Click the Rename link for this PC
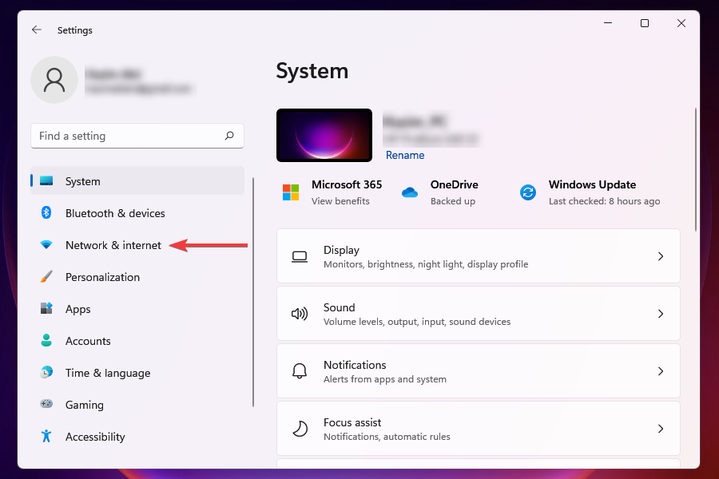Viewport: 719px width, 479px height. coord(404,155)
